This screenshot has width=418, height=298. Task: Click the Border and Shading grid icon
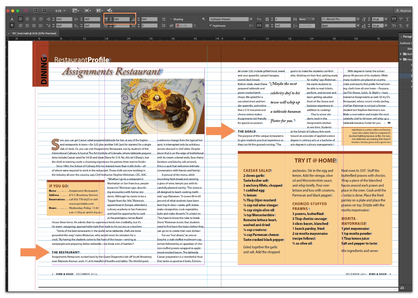[x=171, y=25]
